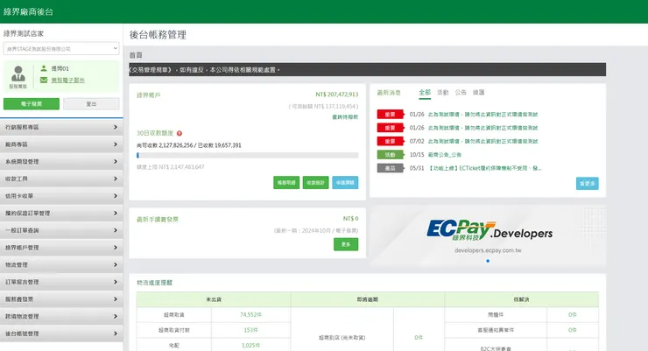Image resolution: width=648 pixels, height=351 pixels.
Task: Expand the 訂單留言管理 menu
Action: click(61, 282)
